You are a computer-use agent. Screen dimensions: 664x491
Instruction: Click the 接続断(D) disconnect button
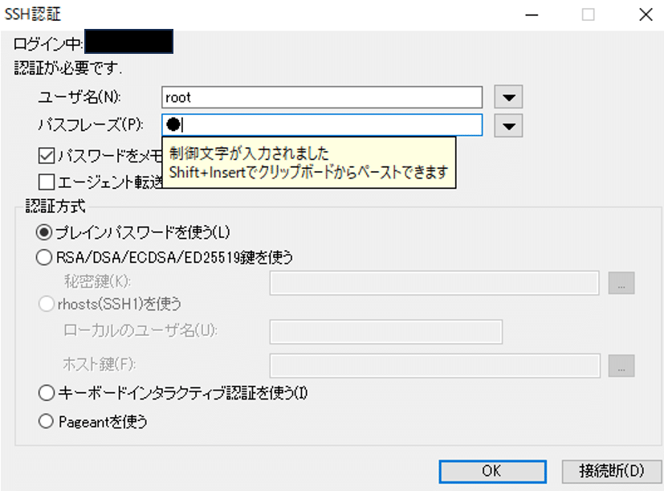click(x=612, y=471)
